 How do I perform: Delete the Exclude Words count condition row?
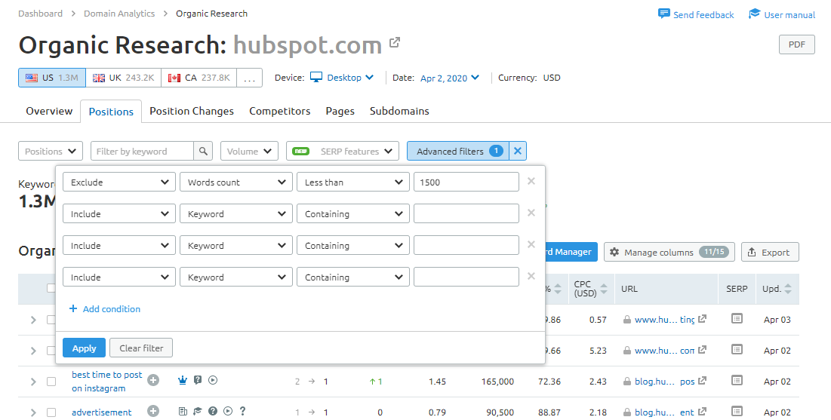point(531,181)
